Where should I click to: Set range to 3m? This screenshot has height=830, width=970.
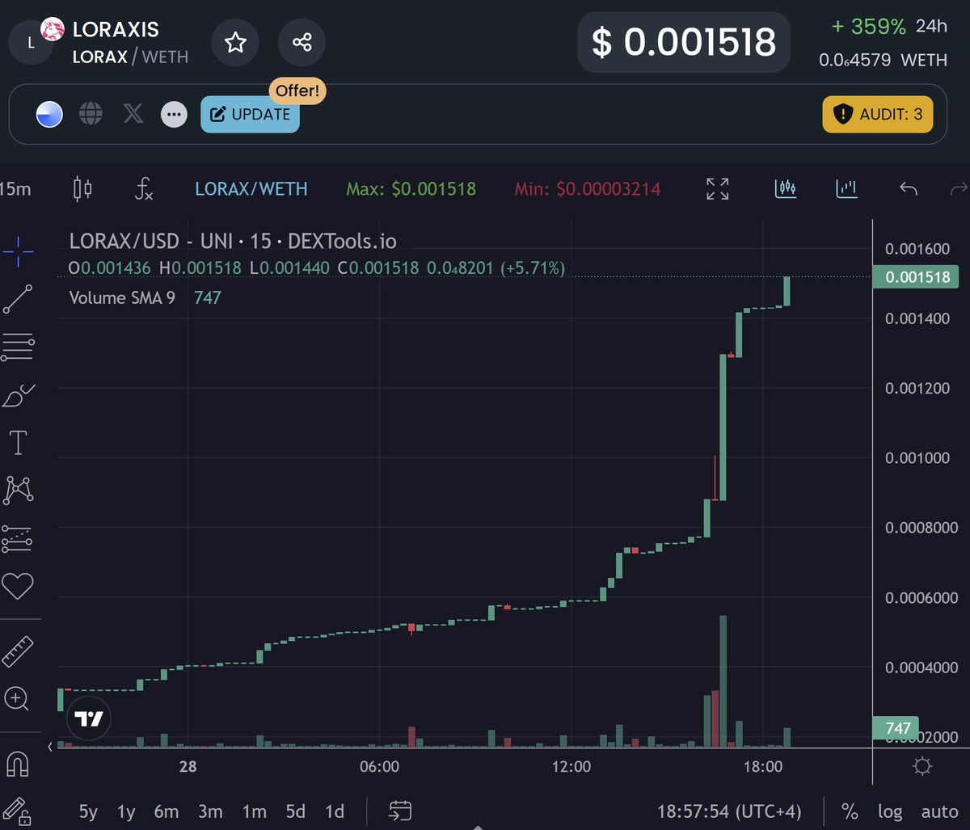click(210, 811)
